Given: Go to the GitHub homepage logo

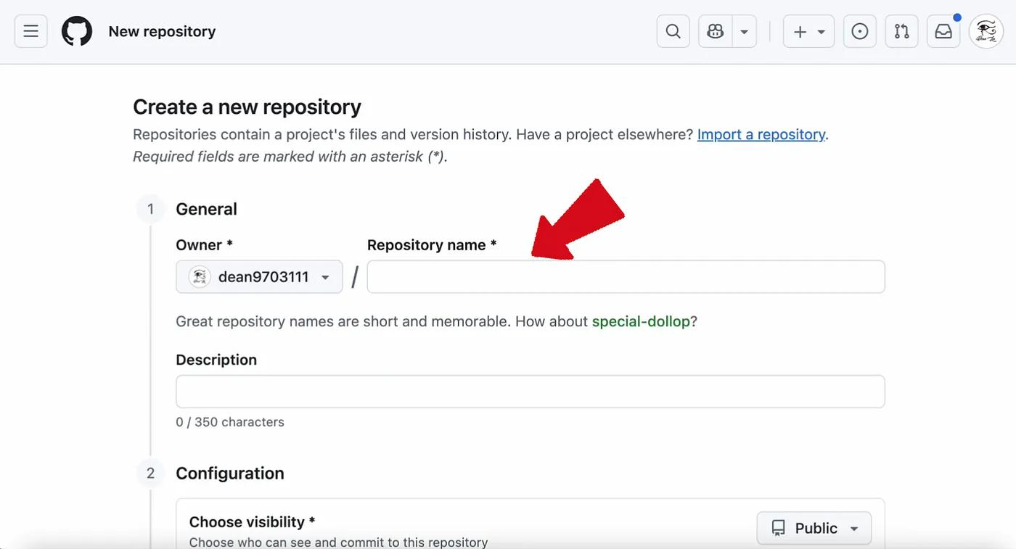Looking at the screenshot, I should (x=77, y=32).
